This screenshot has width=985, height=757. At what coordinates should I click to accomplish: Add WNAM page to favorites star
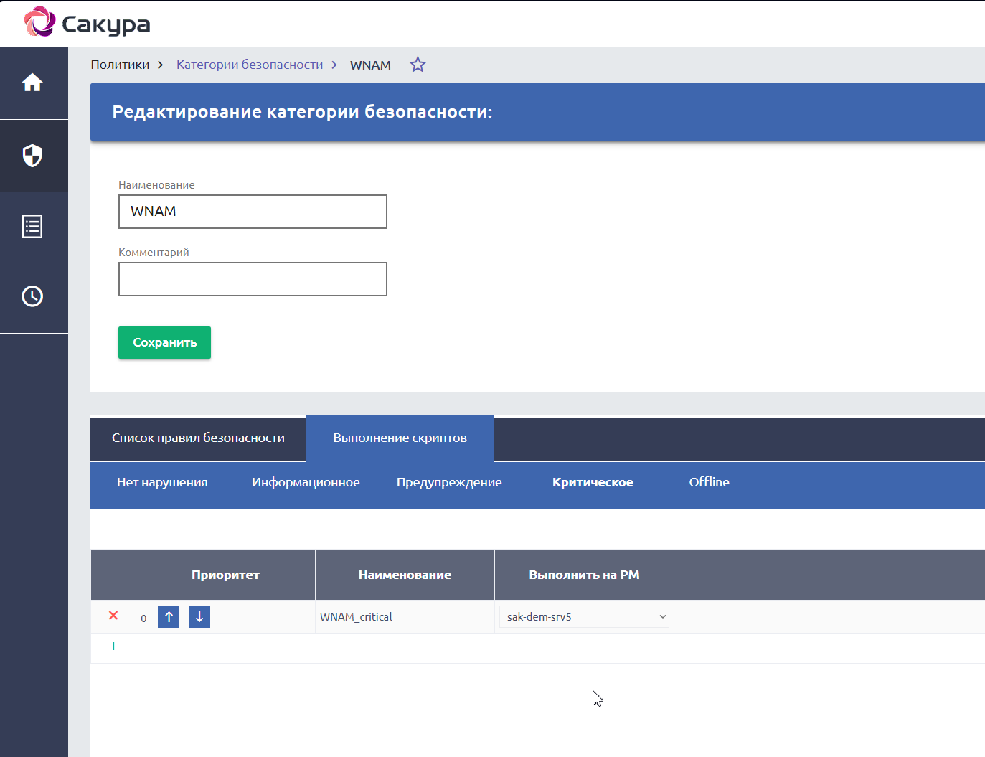coord(418,65)
